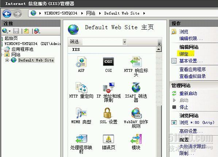Viewport: 218px width, 157px height.
Task: Click the 限制... link
Action: tap(187, 153)
